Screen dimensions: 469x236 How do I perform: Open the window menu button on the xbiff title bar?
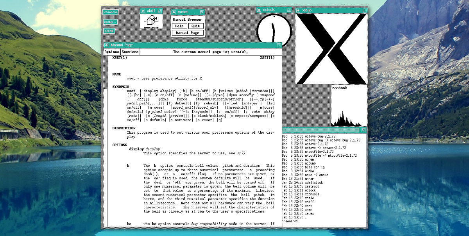tap(143, 11)
